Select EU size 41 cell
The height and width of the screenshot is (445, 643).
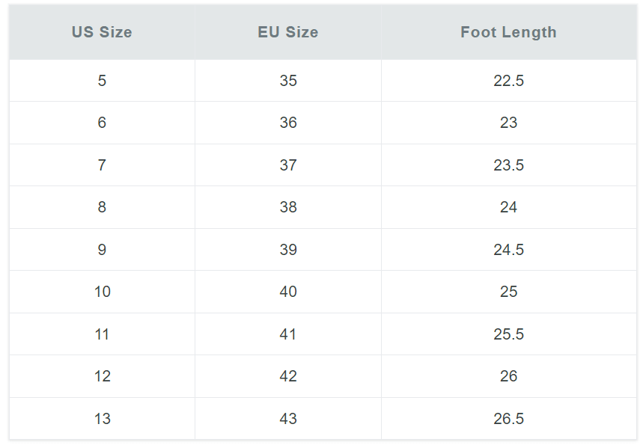coord(288,334)
